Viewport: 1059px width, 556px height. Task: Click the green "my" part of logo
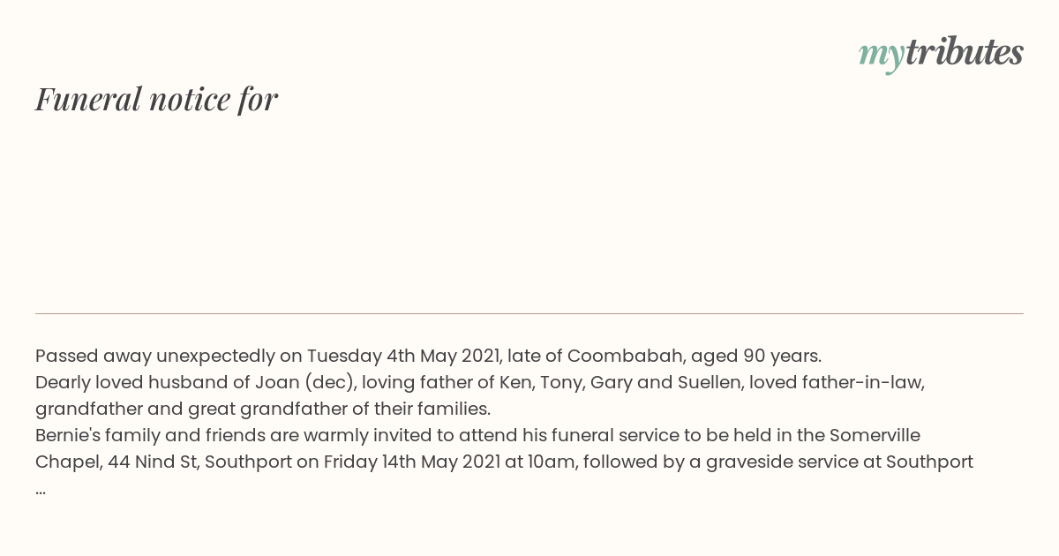click(881, 56)
